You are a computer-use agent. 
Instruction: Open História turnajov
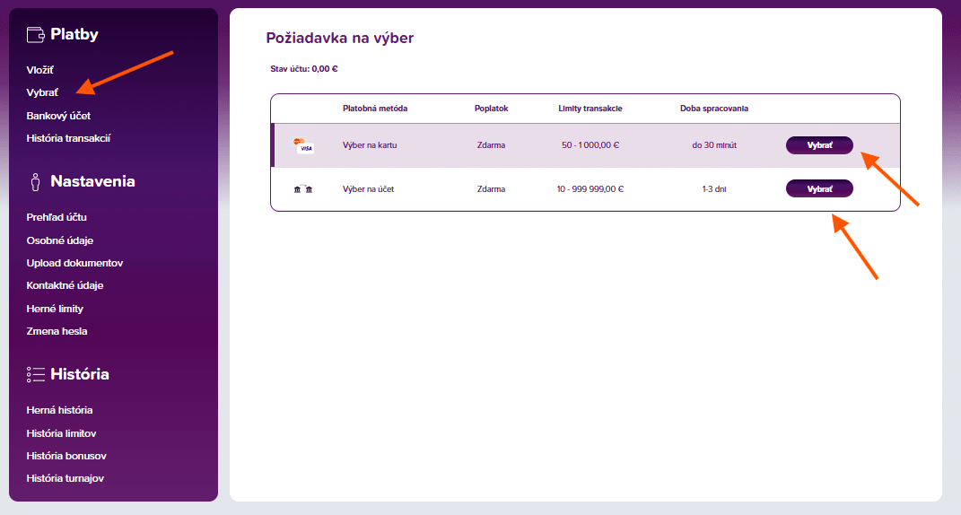pyautogui.click(x=65, y=478)
